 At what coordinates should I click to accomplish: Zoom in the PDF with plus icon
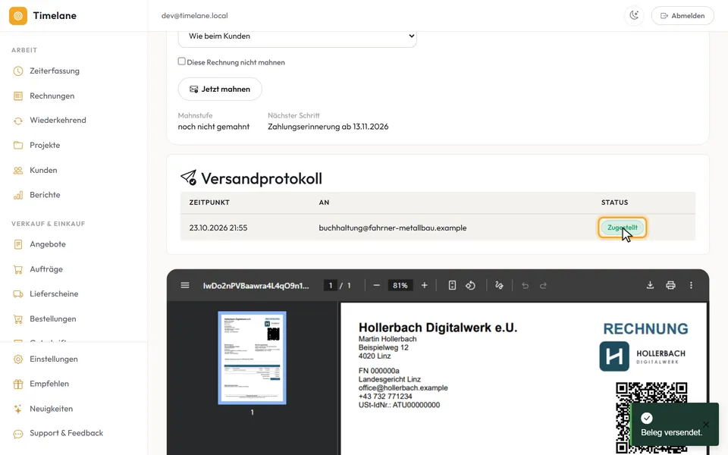424,285
